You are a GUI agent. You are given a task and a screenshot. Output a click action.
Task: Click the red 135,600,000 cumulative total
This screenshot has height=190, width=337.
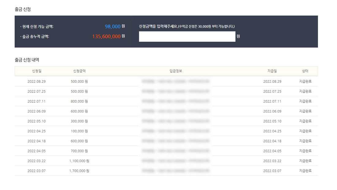tap(106, 36)
